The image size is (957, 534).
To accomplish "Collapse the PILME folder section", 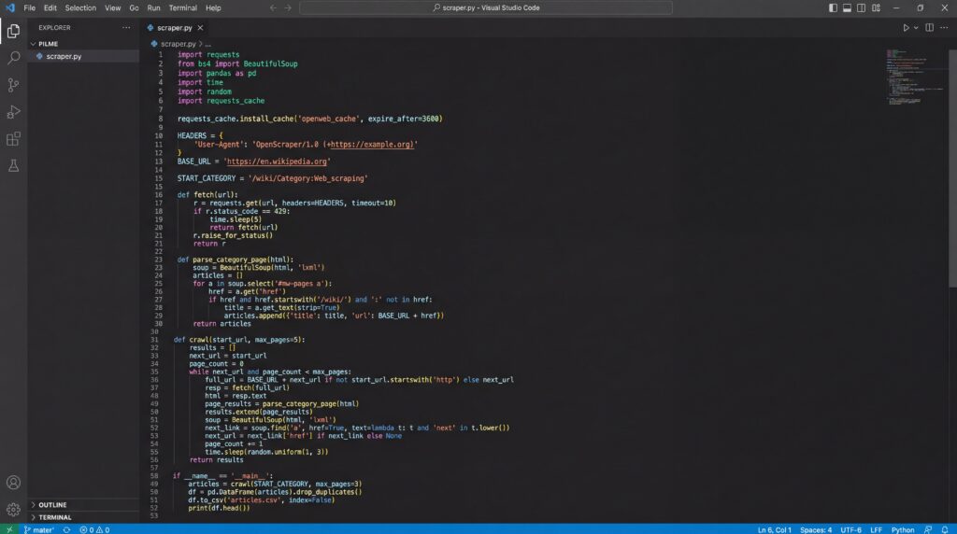I will click(x=83, y=44).
